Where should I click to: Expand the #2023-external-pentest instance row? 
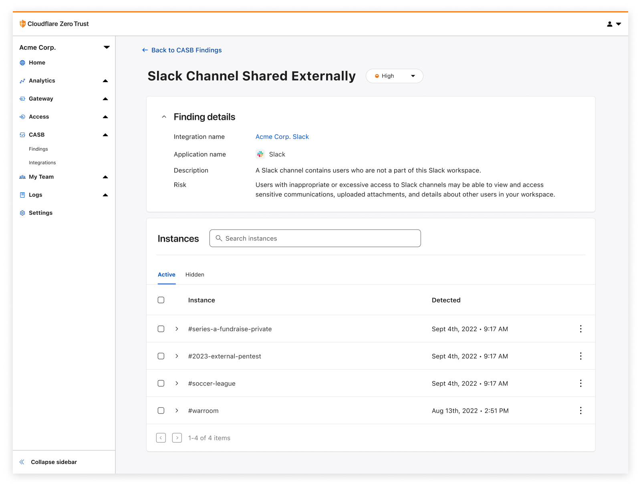point(177,356)
